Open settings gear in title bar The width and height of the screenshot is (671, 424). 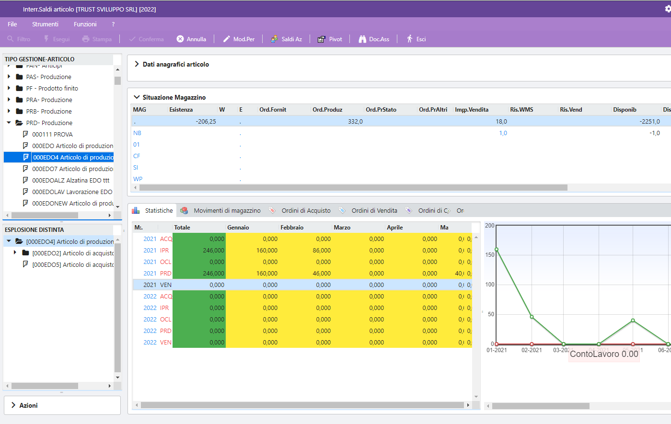click(x=668, y=9)
